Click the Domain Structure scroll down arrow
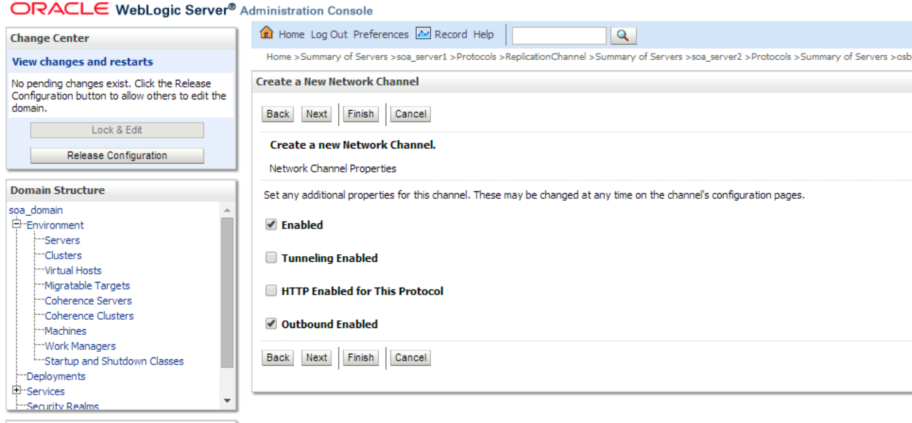Viewport: 912px width, 423px height. point(227,401)
